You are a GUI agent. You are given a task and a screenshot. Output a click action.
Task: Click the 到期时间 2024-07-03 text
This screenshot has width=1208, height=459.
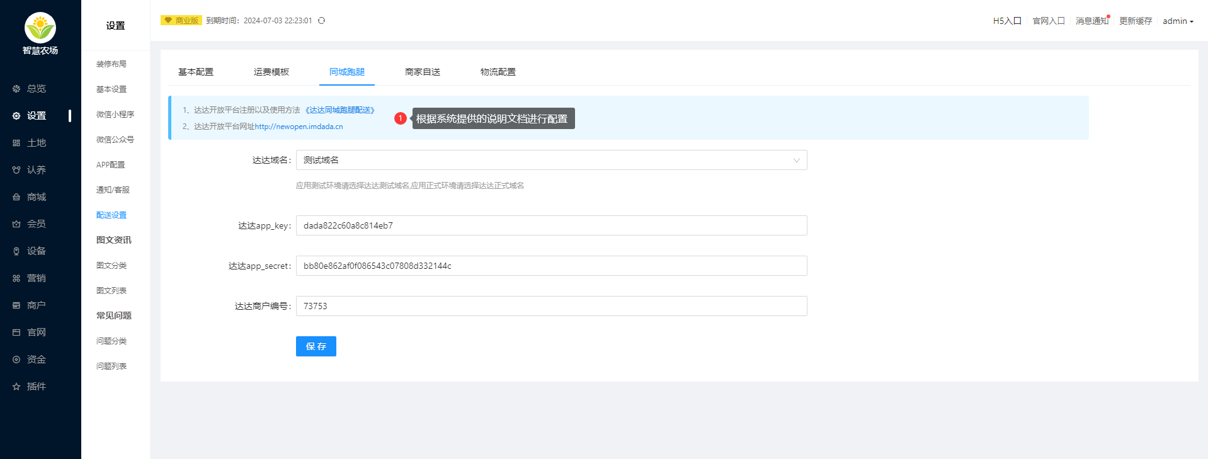click(x=259, y=21)
